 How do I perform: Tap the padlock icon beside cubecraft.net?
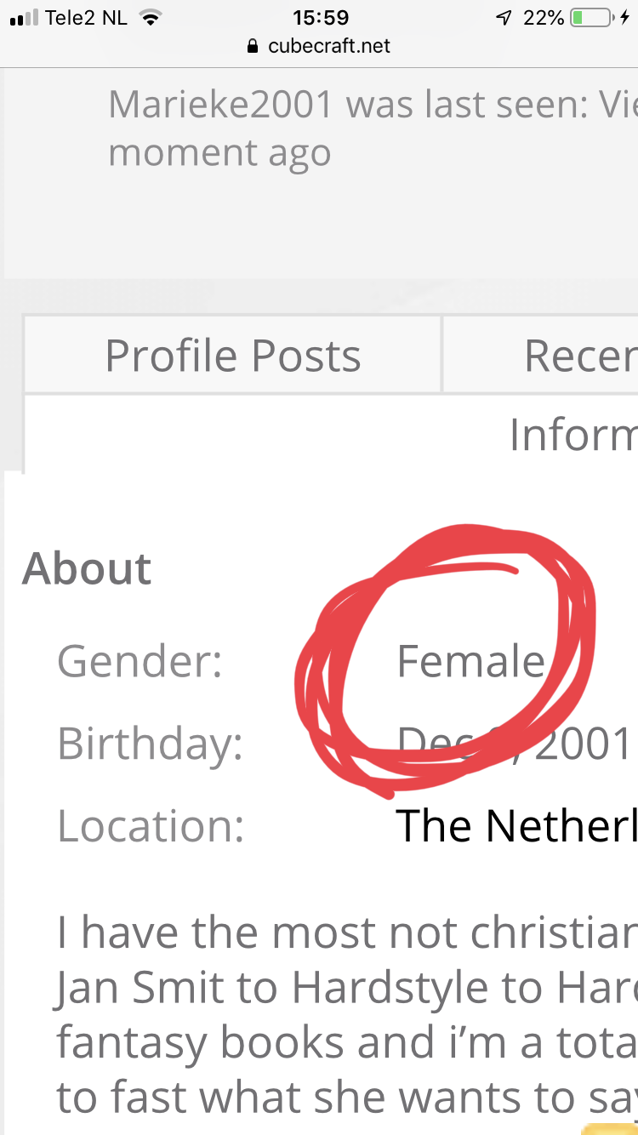pyautogui.click(x=252, y=46)
